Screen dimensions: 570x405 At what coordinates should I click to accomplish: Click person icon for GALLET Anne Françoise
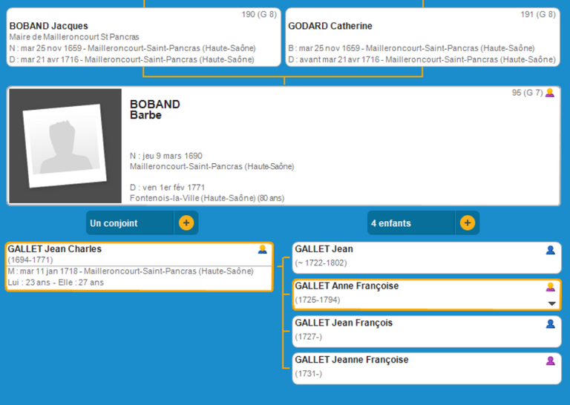551,287
